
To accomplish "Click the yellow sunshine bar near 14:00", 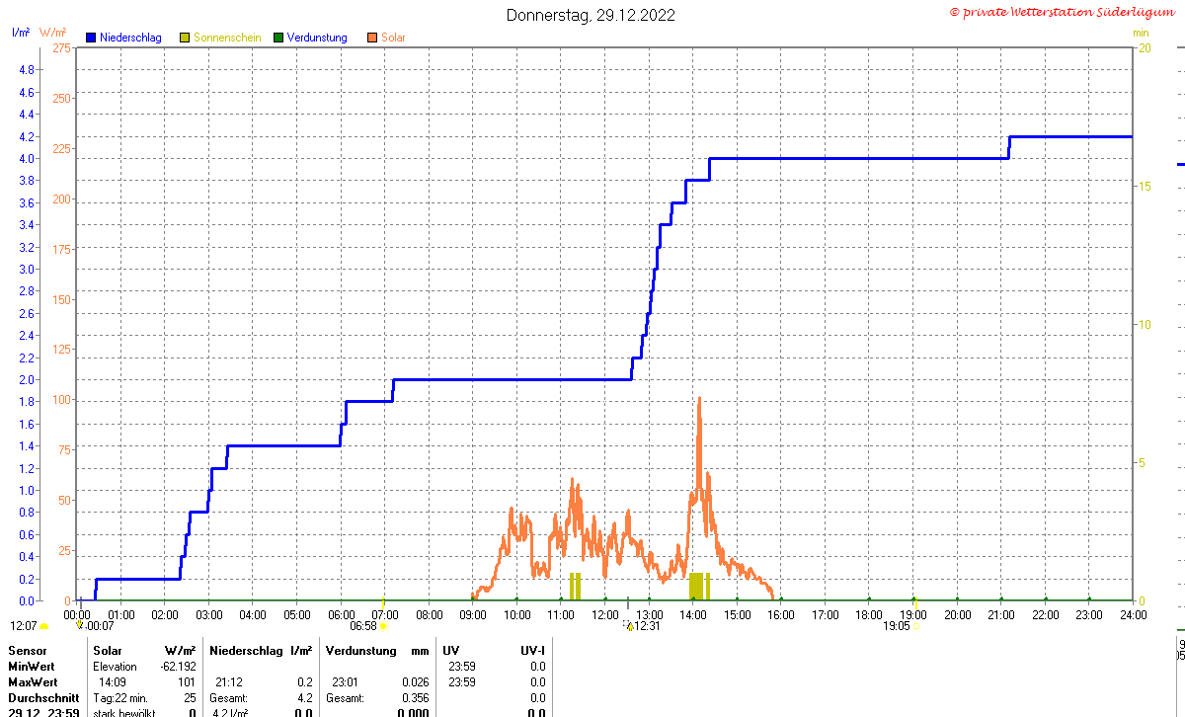I will 696,586.
